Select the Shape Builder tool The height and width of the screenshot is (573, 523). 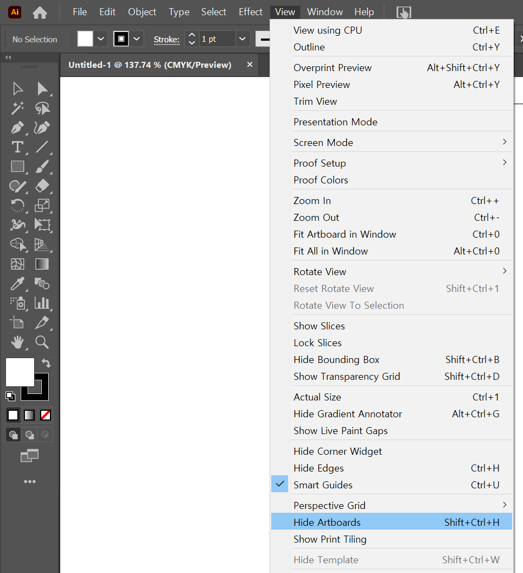(x=17, y=244)
